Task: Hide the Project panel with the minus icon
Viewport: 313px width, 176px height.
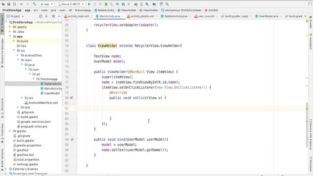Action: click(x=59, y=16)
